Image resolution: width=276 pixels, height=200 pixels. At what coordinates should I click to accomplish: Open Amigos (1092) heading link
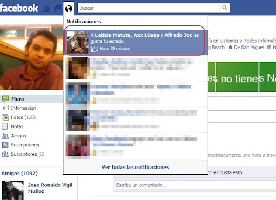click(19, 173)
